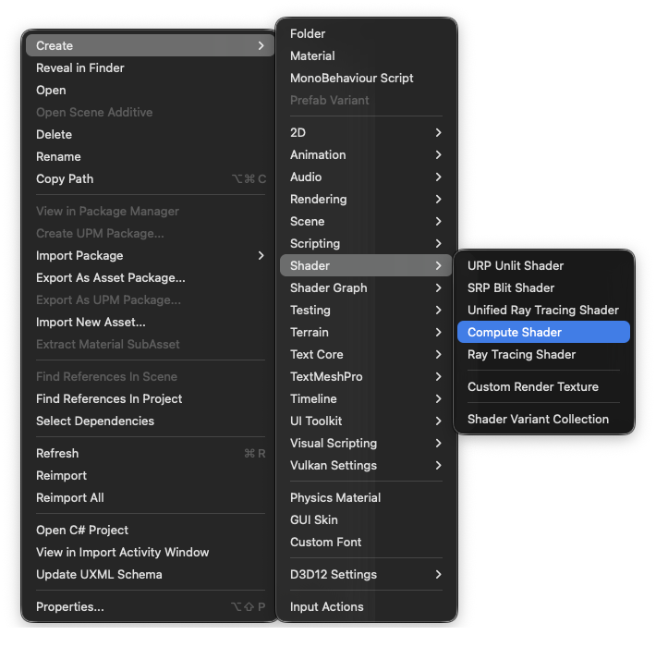Screen dimensions: 656x647
Task: Expand the Shader Graph chevron
Action: pos(438,287)
